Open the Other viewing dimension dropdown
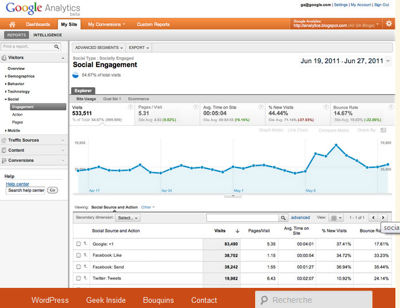Image resolution: width=400 pixels, height=308 pixels. (x=148, y=207)
